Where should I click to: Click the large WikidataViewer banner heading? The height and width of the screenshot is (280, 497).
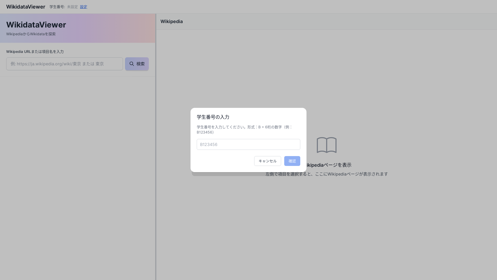pyautogui.click(x=36, y=25)
